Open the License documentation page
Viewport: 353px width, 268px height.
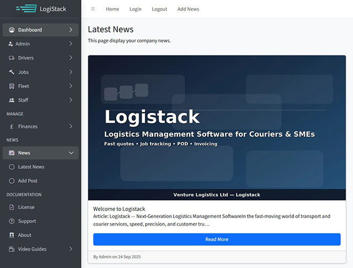tap(26, 207)
